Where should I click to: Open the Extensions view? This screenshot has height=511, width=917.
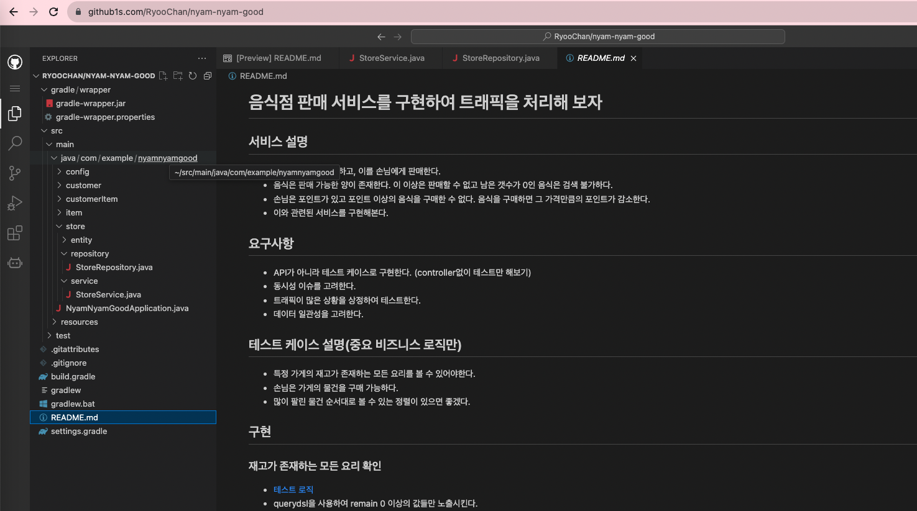(x=15, y=233)
